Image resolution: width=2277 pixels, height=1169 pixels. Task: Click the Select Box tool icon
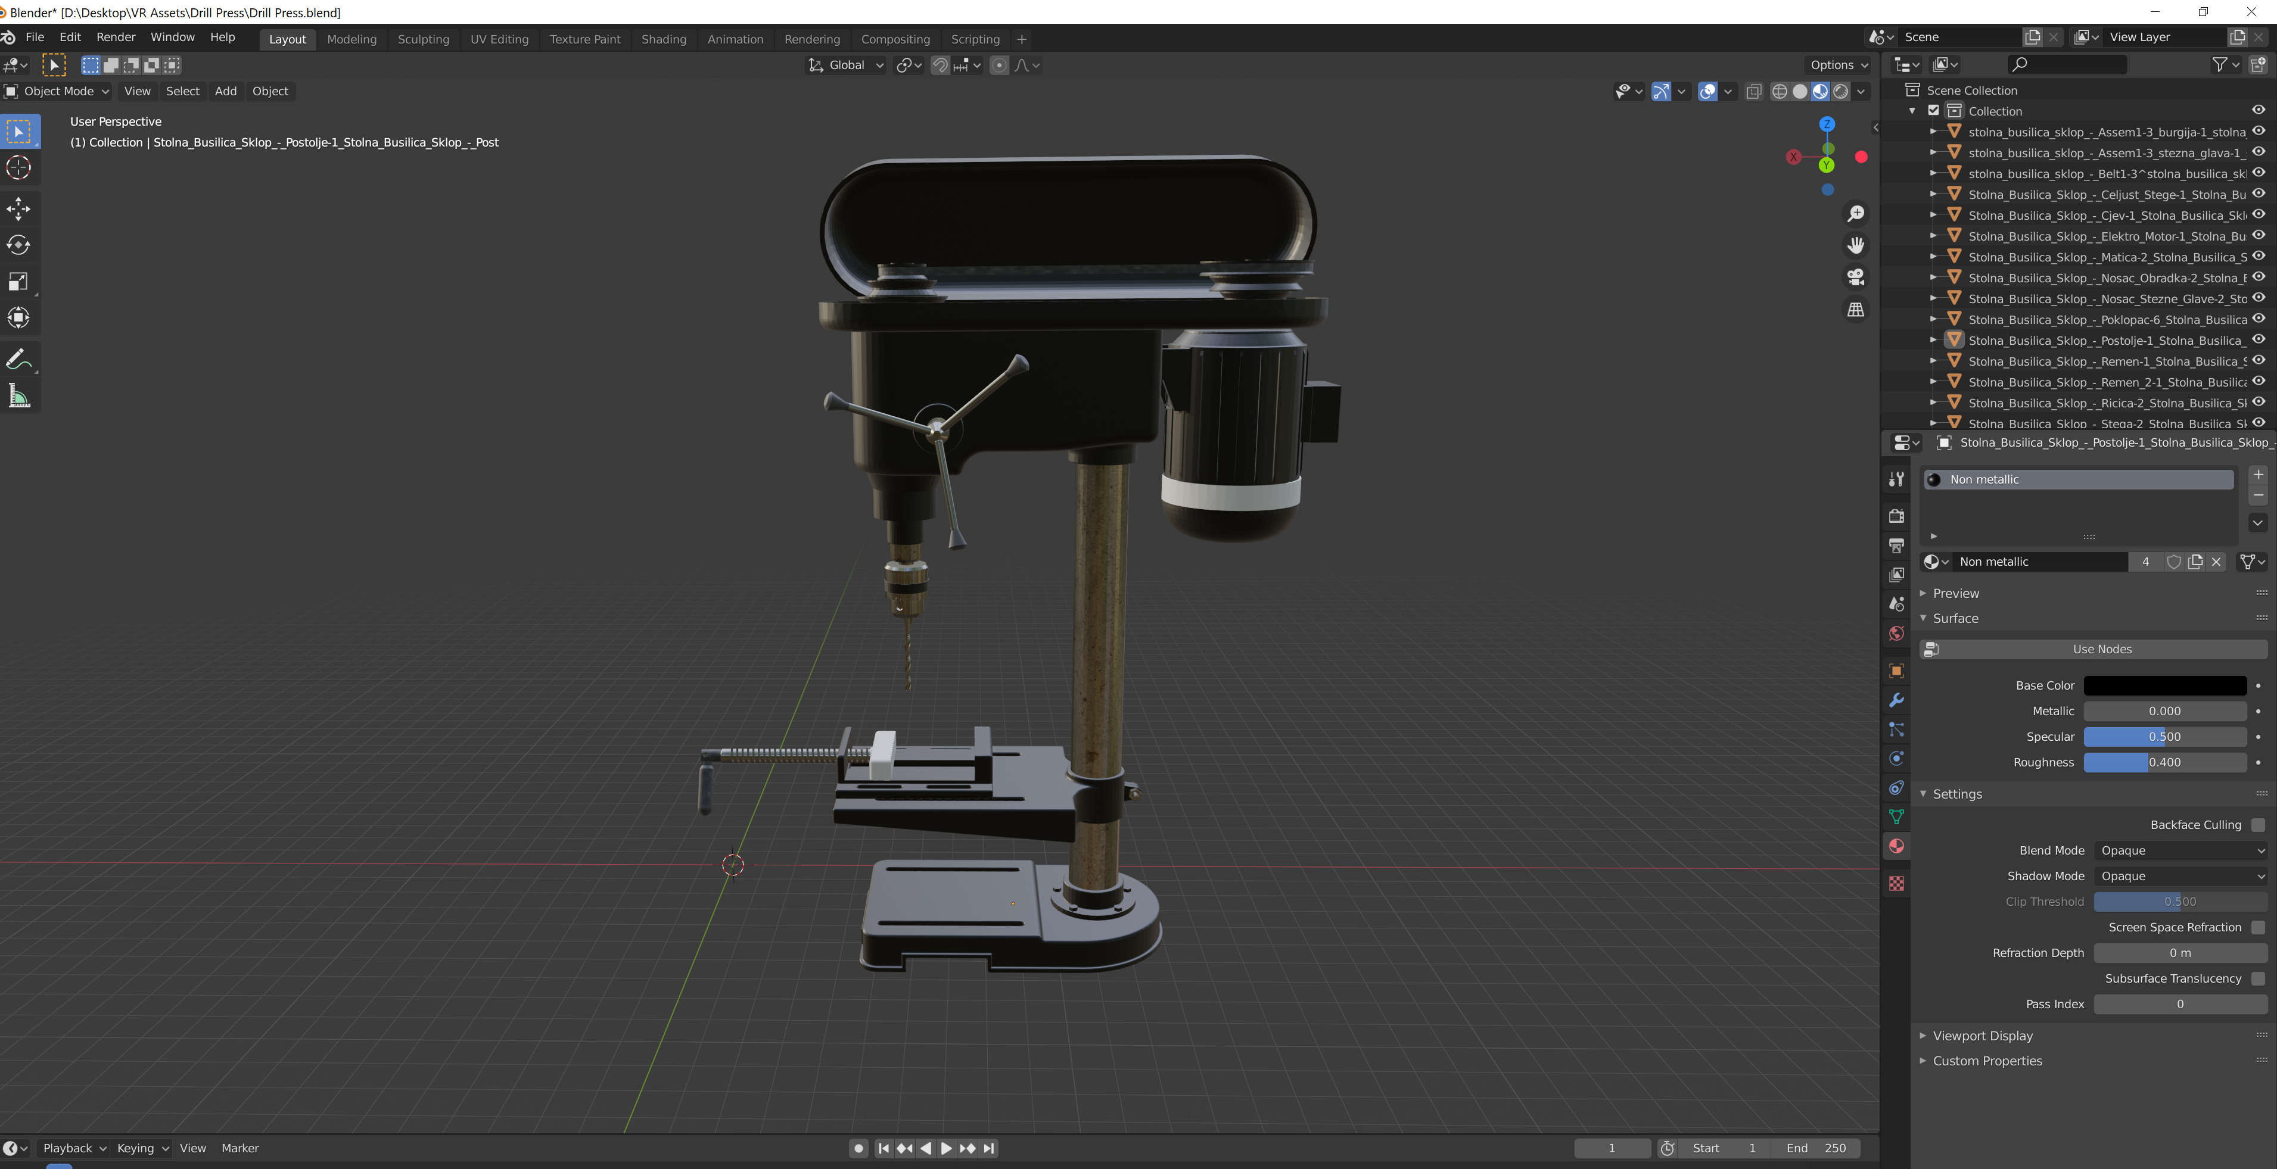point(18,132)
